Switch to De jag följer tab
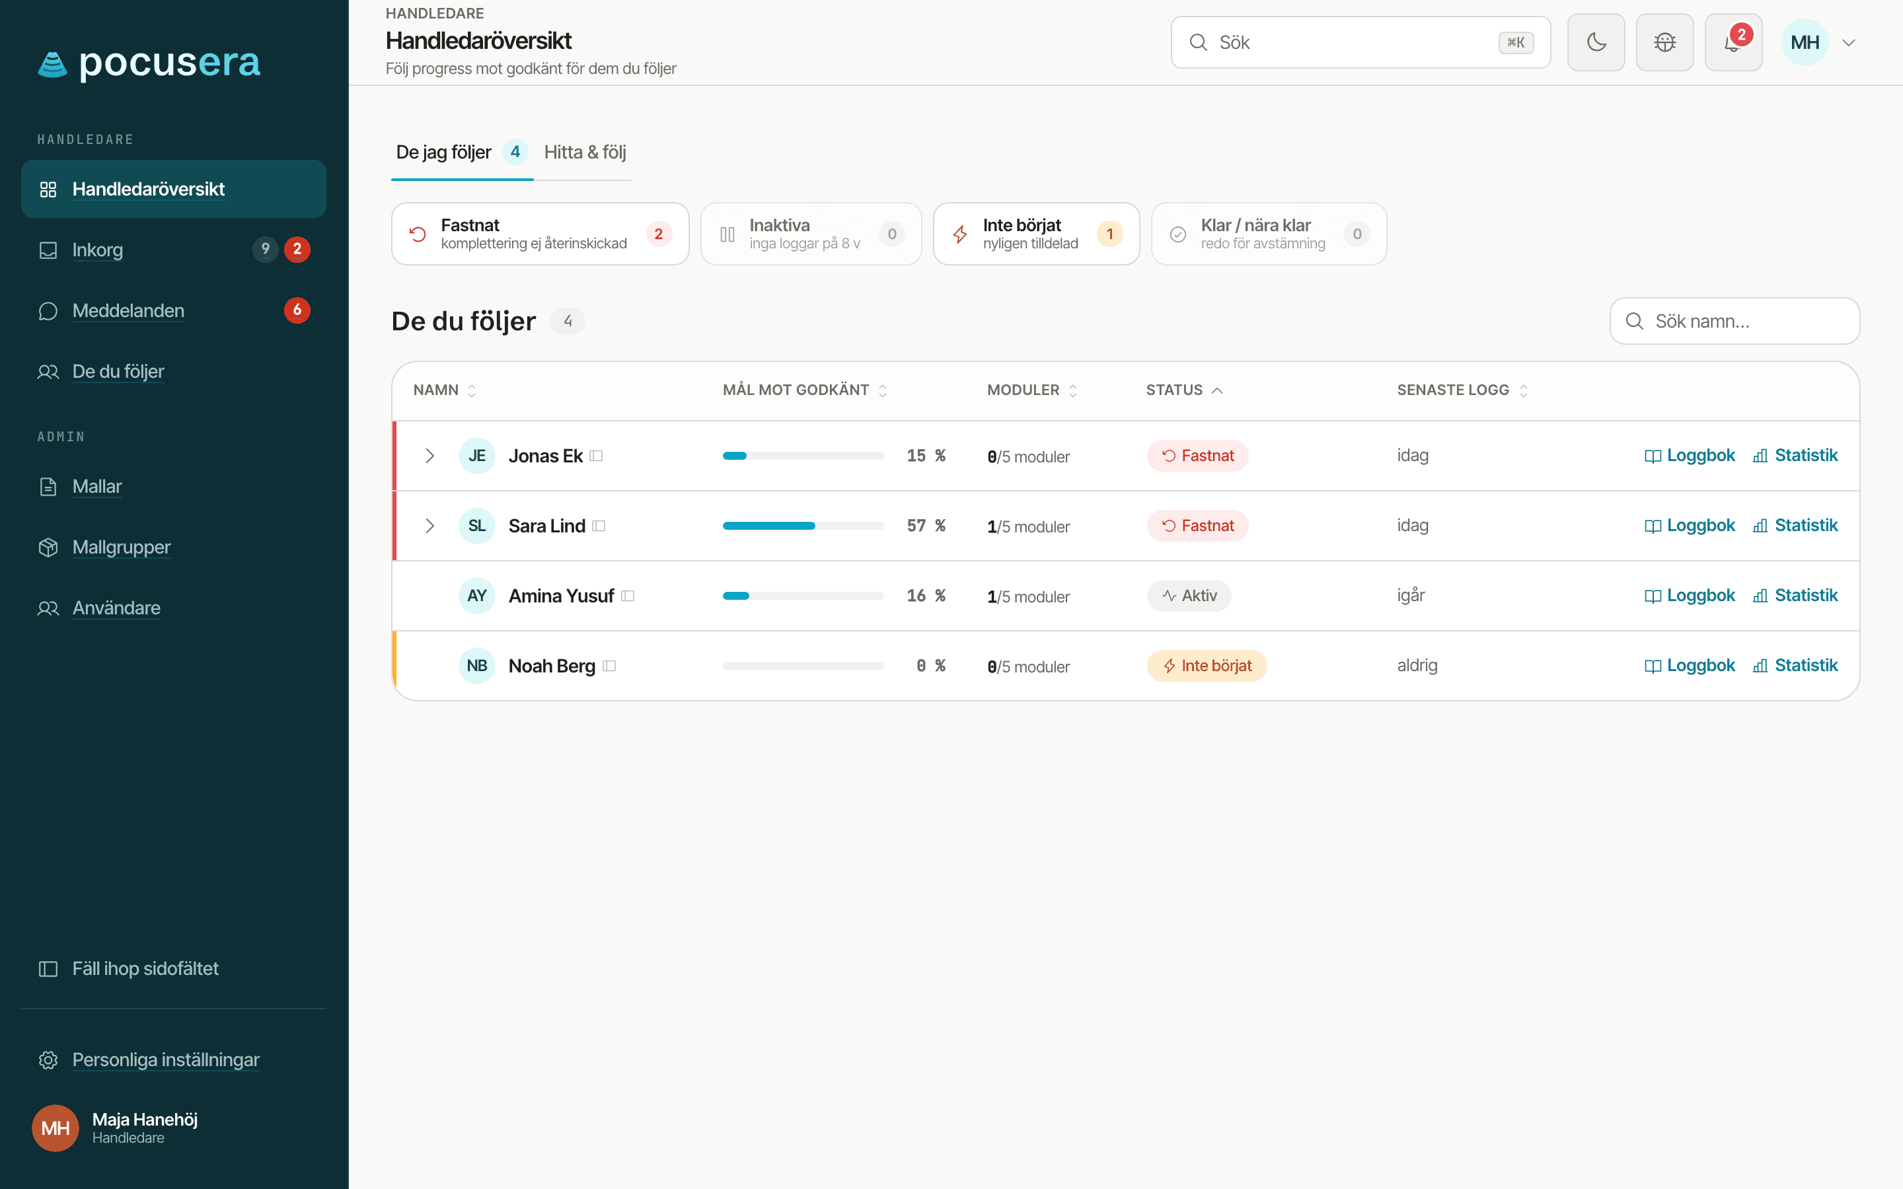The width and height of the screenshot is (1903, 1189). point(462,153)
